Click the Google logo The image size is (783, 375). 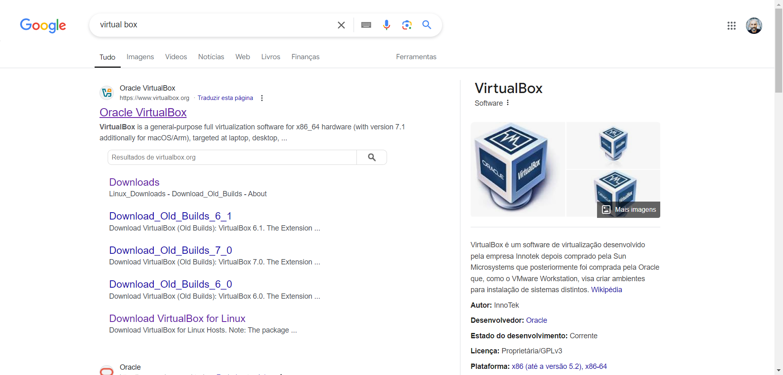[43, 25]
